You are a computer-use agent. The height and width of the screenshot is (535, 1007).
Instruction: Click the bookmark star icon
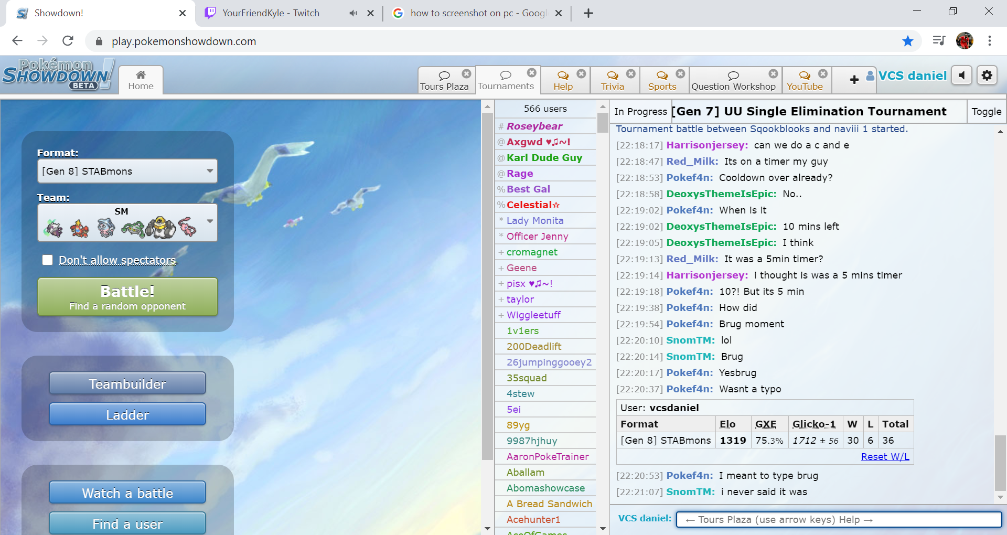point(908,41)
